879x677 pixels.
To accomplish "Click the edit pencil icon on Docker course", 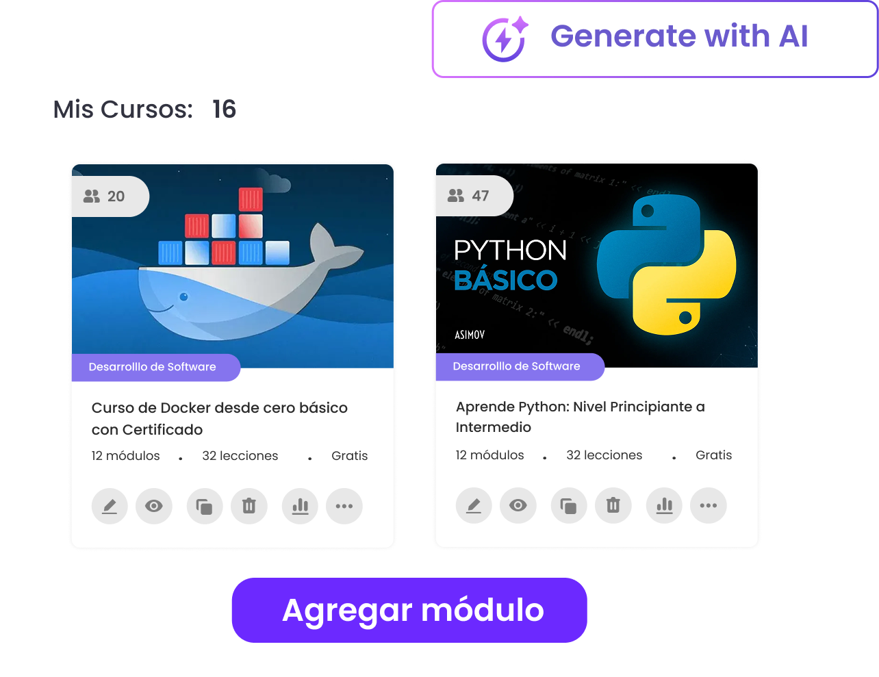I will coord(110,507).
